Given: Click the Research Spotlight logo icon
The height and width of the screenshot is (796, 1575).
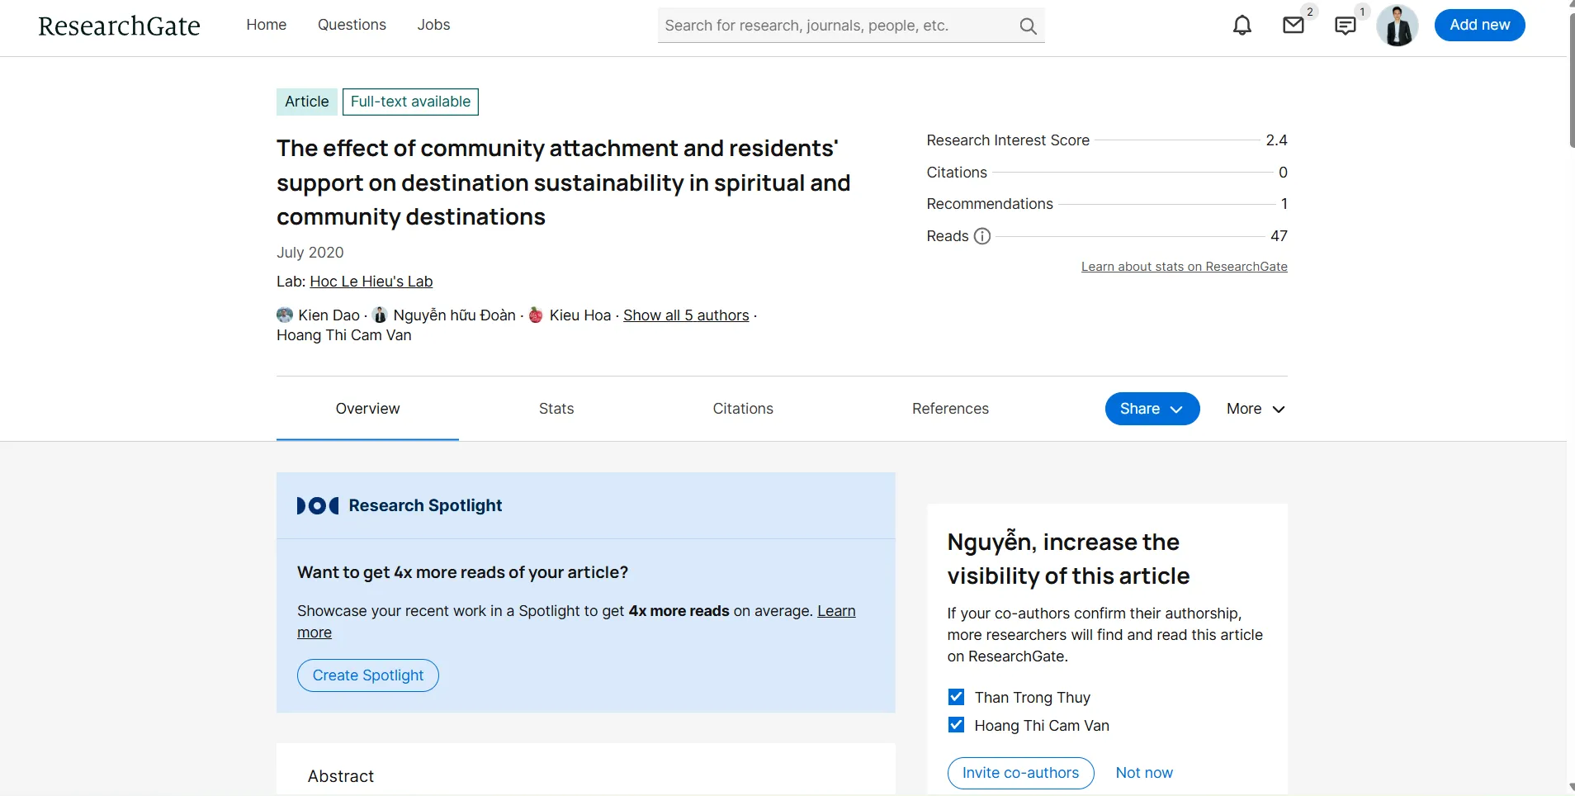Looking at the screenshot, I should point(318,505).
